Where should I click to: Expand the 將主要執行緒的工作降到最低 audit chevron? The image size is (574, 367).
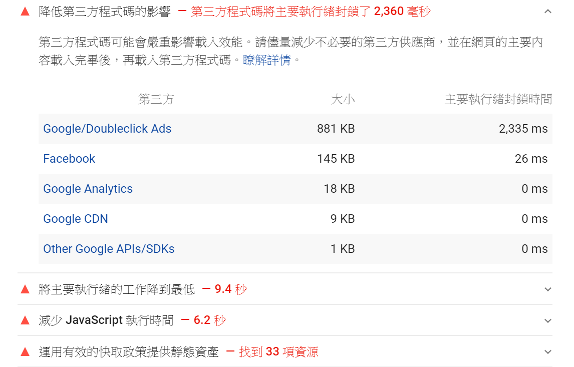pos(547,289)
